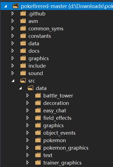This screenshot has height=167, width=113.
Task: Click the decoration folder icon
Action: (x=38, y=103)
